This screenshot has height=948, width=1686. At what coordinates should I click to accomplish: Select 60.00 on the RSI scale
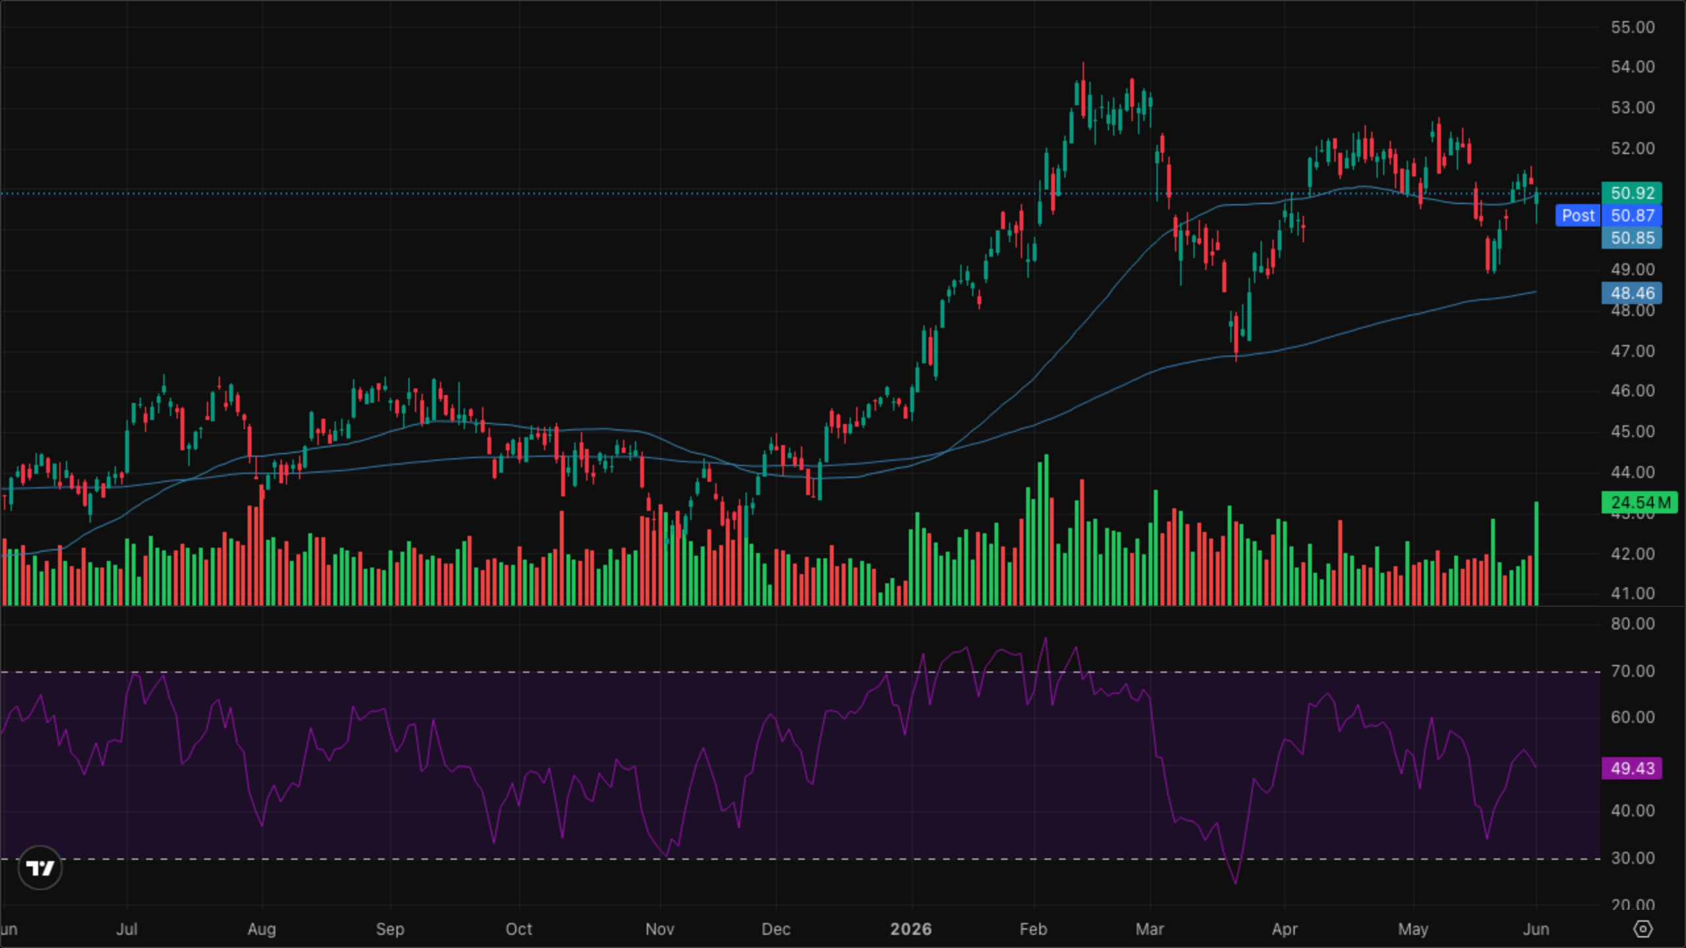pos(1633,717)
